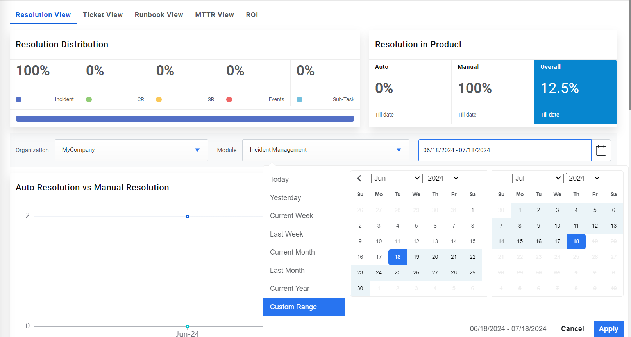Click the date range input field
Viewport: 631px width, 337px height.
pos(504,150)
